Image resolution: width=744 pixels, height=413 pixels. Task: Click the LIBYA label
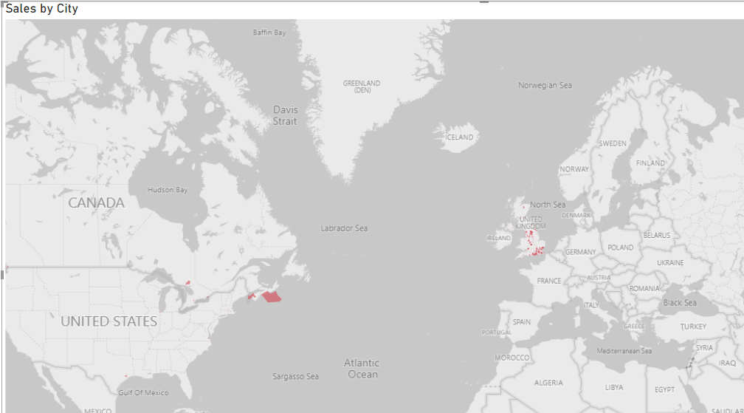pyautogui.click(x=614, y=387)
